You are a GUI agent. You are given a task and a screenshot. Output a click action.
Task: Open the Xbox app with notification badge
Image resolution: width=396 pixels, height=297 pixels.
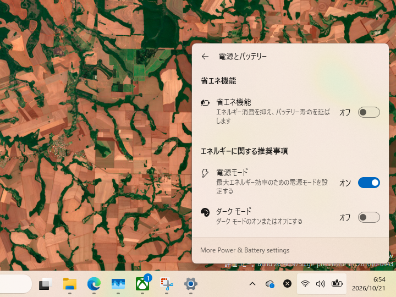coord(142,284)
